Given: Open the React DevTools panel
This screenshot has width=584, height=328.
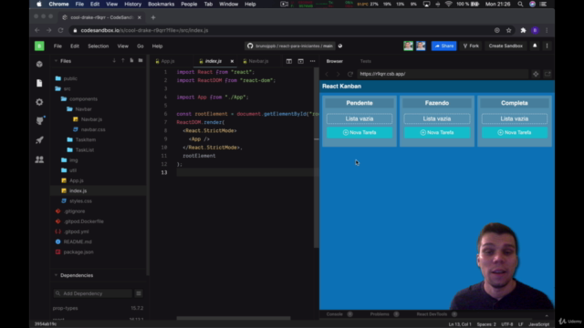Looking at the screenshot, I should 432,314.
